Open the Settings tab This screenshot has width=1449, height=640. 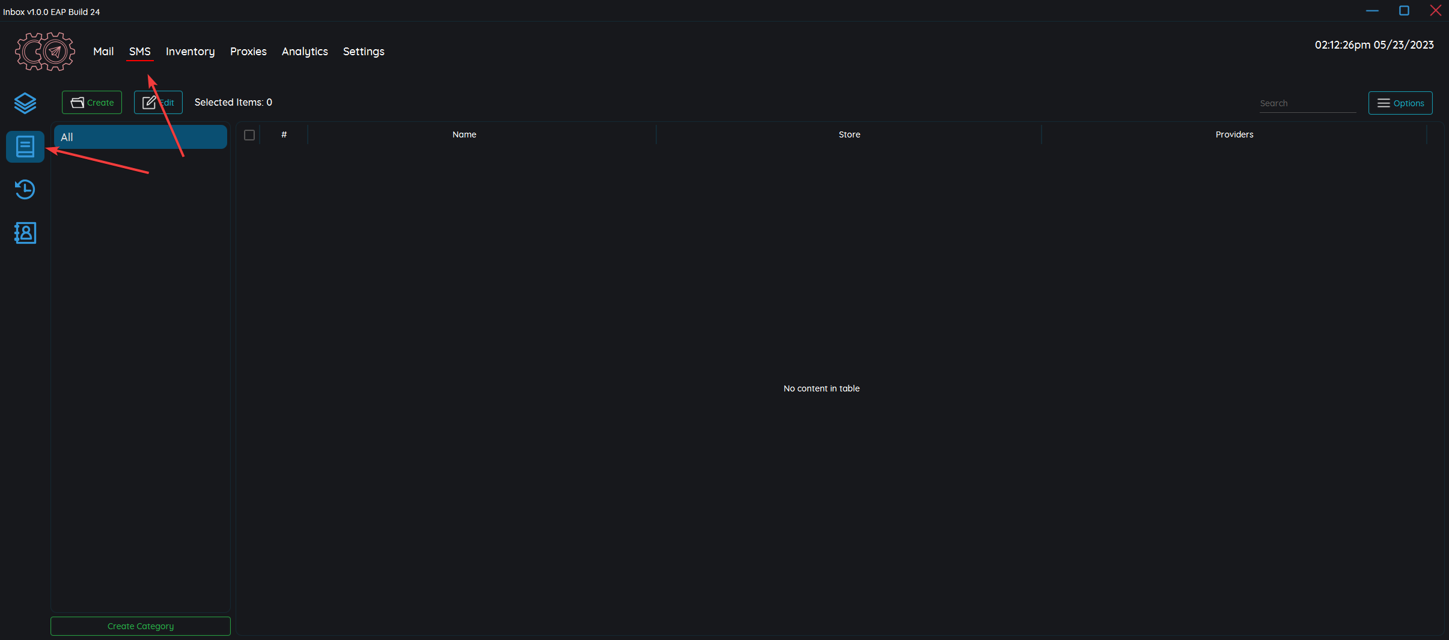click(364, 52)
